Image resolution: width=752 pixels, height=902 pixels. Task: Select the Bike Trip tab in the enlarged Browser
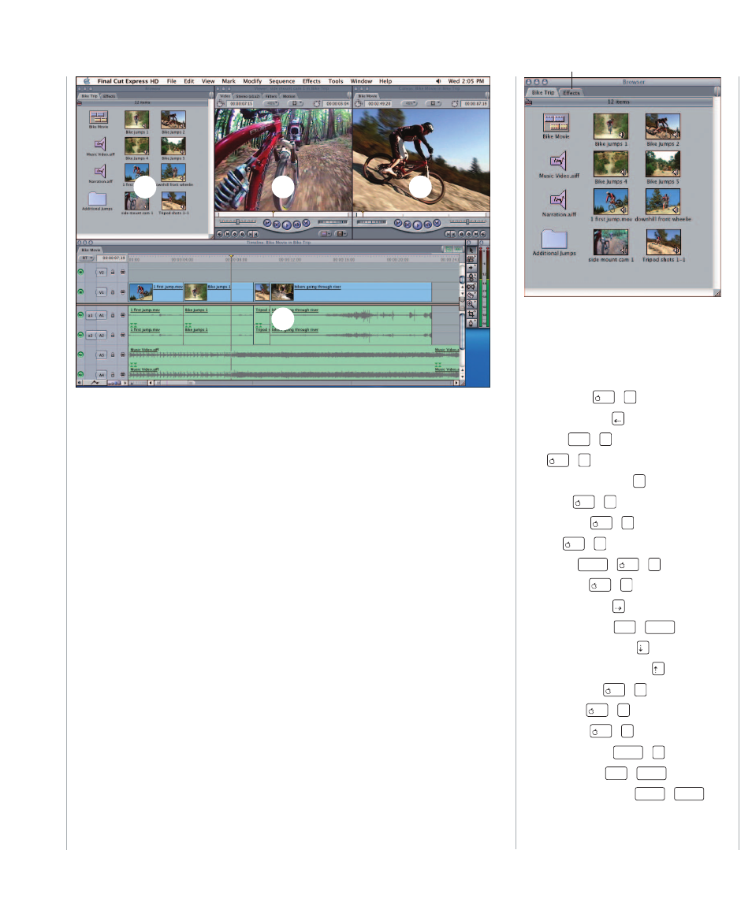coord(543,92)
